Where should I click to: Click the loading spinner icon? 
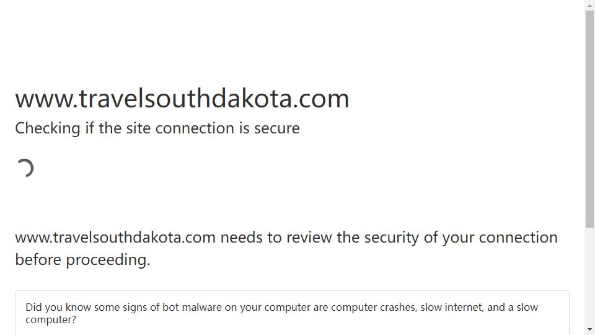click(25, 168)
